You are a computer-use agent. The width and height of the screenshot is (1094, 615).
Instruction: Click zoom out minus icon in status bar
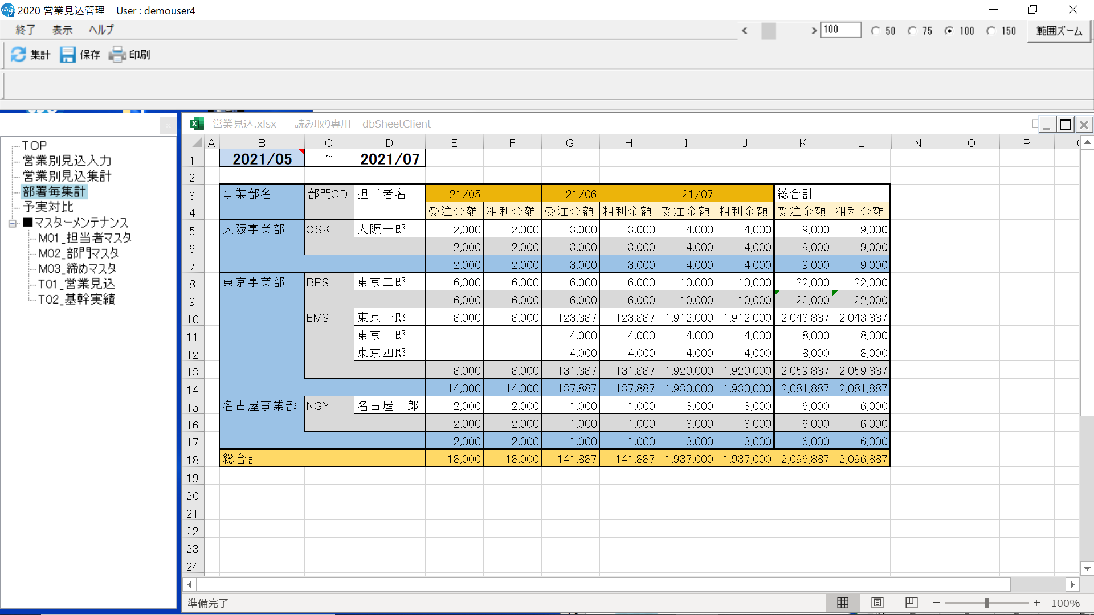936,602
